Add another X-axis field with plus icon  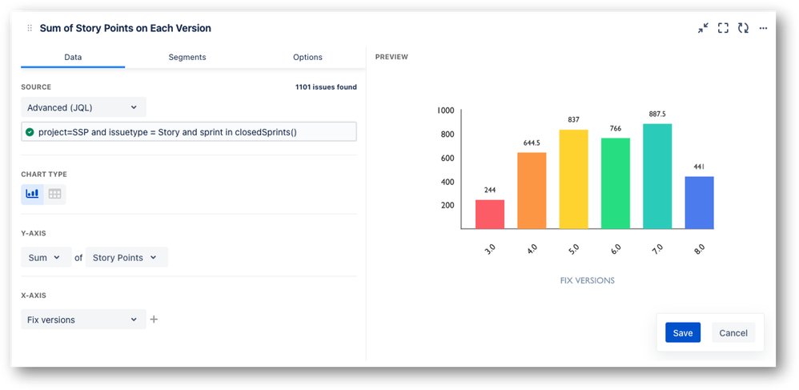point(154,320)
